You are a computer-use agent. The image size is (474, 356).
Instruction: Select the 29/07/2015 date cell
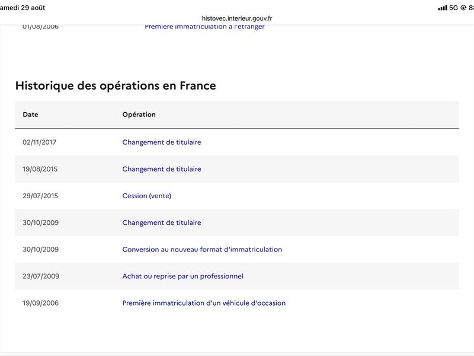pos(40,196)
